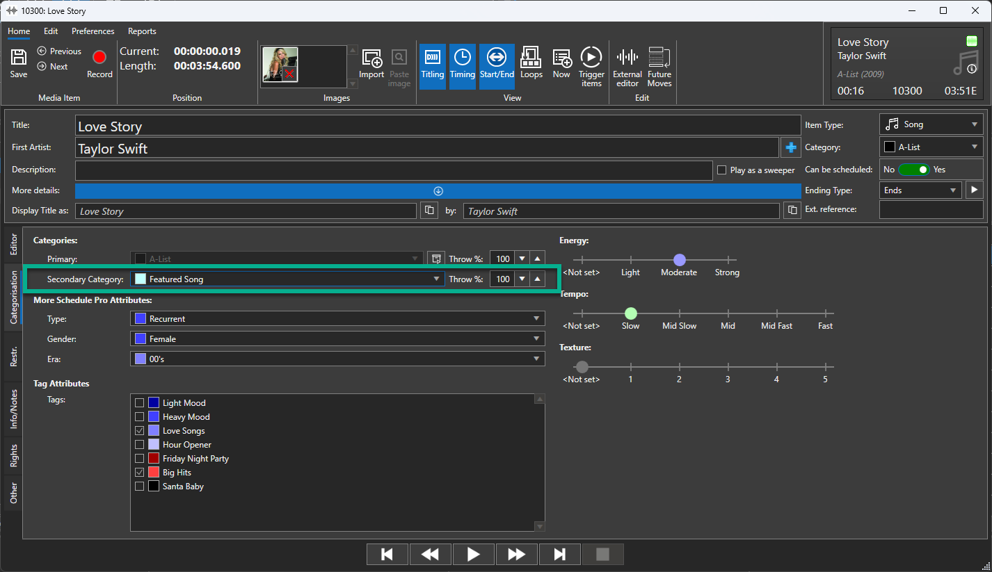Open Trigger items view

pos(591,67)
